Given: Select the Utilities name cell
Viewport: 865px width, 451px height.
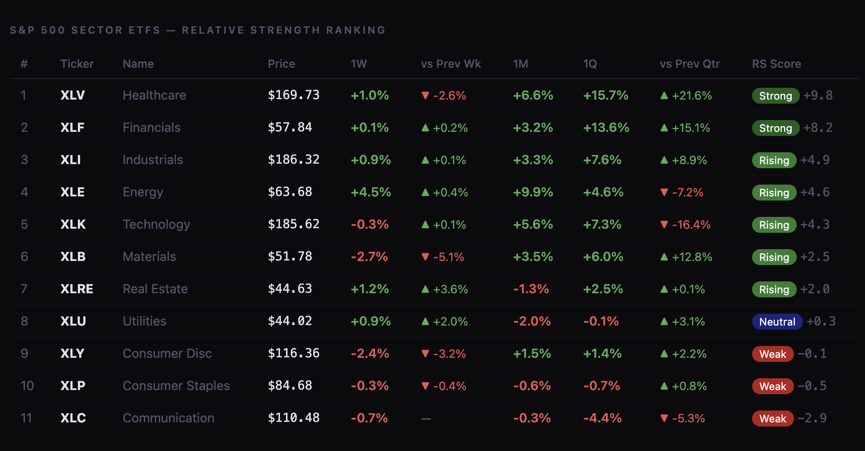Looking at the screenshot, I should 144,321.
